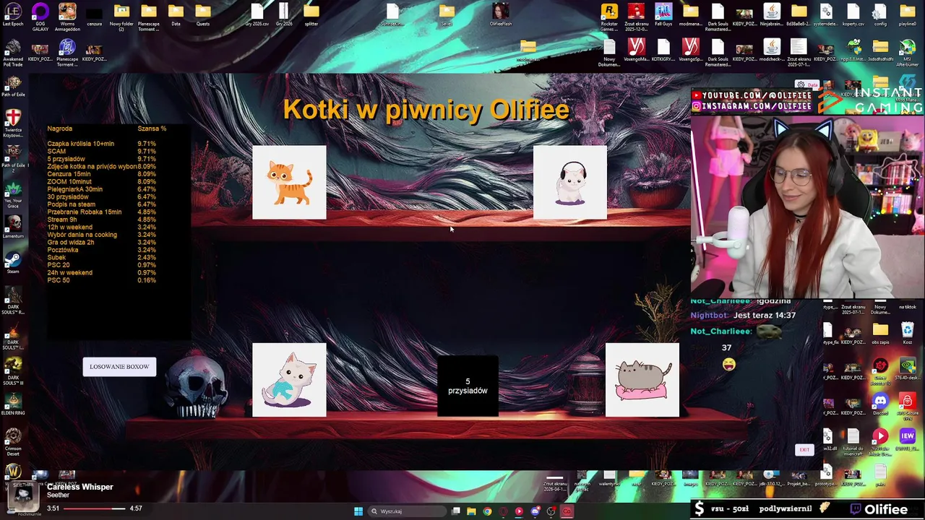Open Google Chrome from the taskbar
Image resolution: width=925 pixels, height=520 pixels.
click(487, 511)
